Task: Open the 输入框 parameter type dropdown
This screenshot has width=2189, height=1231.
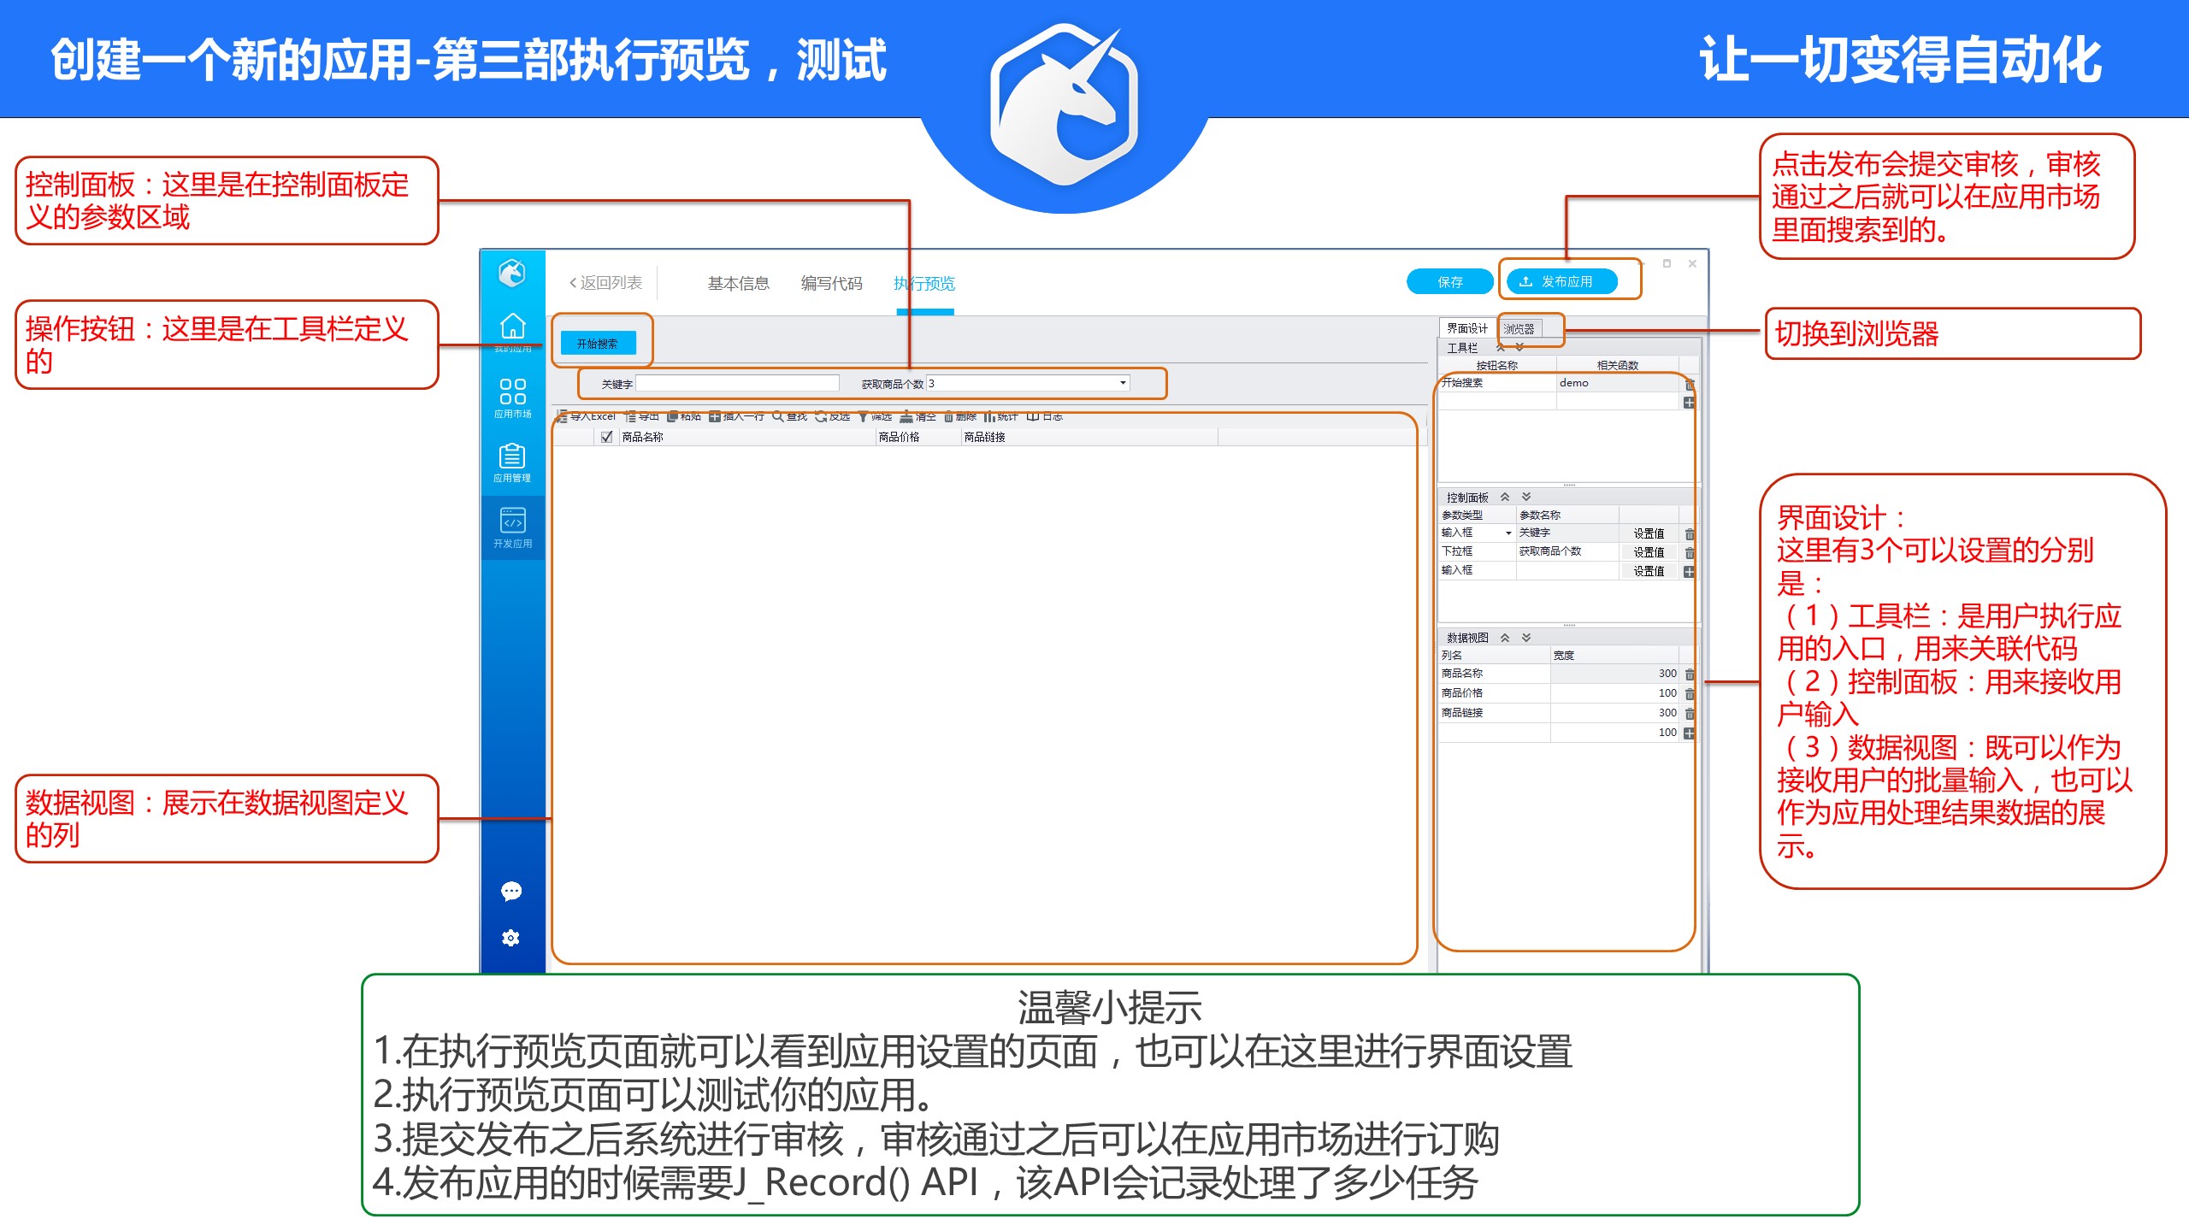Action: 1508,533
